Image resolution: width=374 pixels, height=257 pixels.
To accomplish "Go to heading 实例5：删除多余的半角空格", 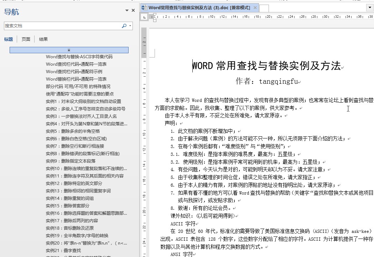I will 73,131.
